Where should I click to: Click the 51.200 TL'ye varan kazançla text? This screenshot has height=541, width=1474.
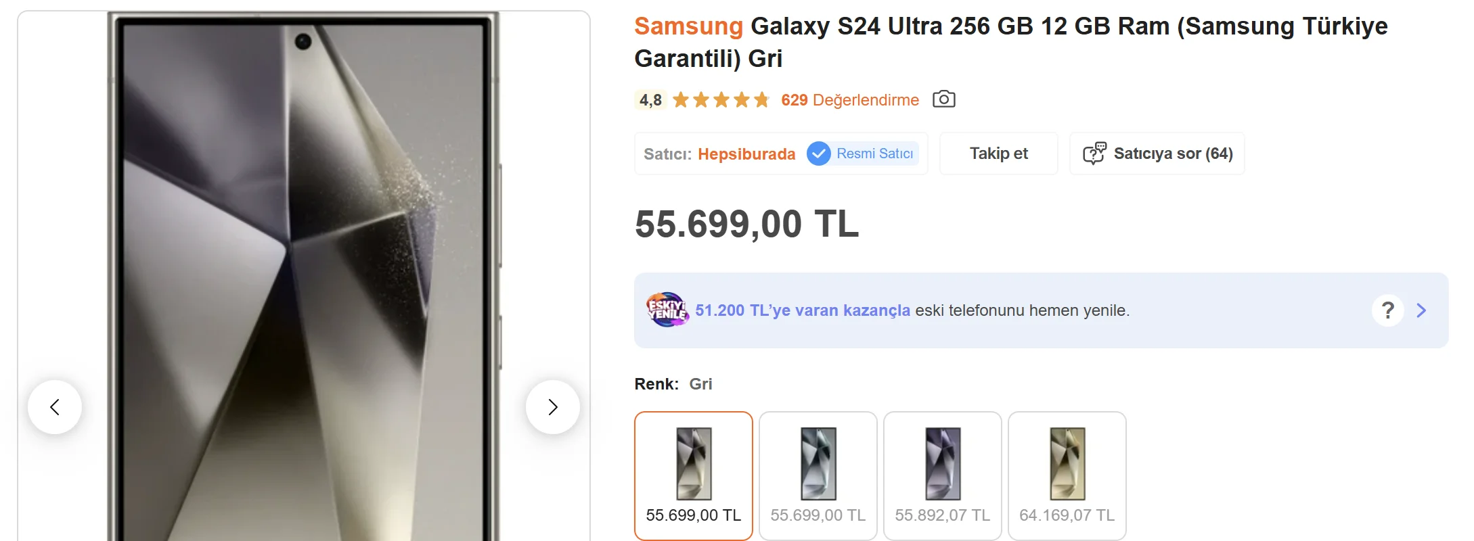click(x=803, y=310)
